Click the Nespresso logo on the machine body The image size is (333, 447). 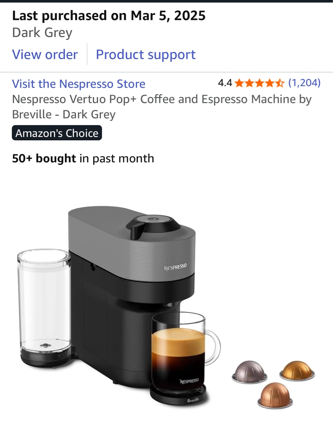click(x=175, y=267)
